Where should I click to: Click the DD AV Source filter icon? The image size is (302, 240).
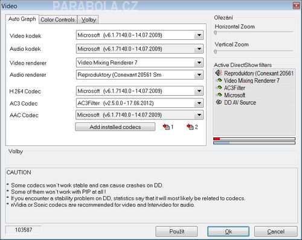[x=219, y=102]
